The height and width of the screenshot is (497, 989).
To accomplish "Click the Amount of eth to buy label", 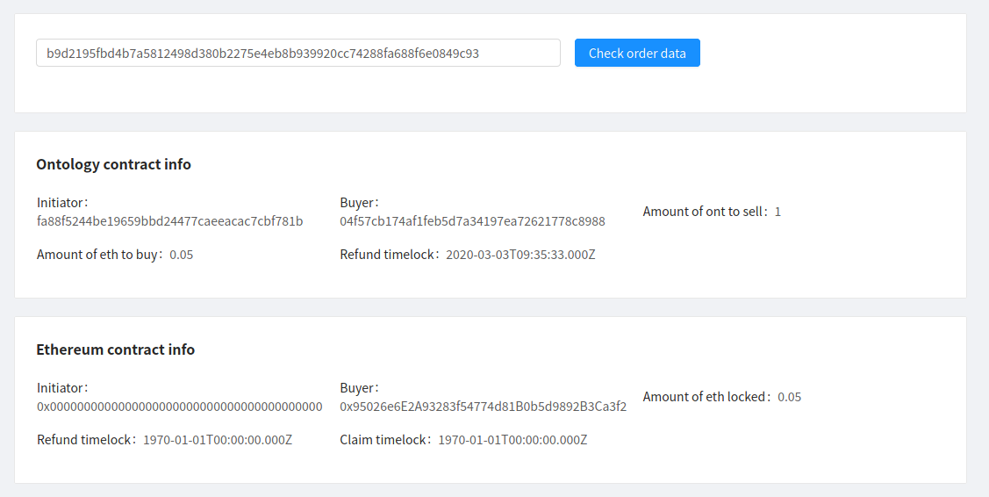I will (x=100, y=255).
